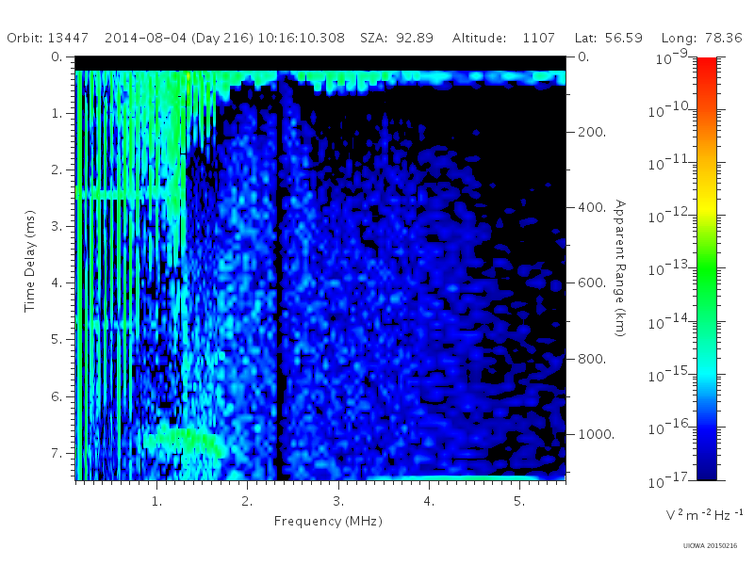Click the date '2014-08-04 (Day 216)'

click(x=179, y=38)
